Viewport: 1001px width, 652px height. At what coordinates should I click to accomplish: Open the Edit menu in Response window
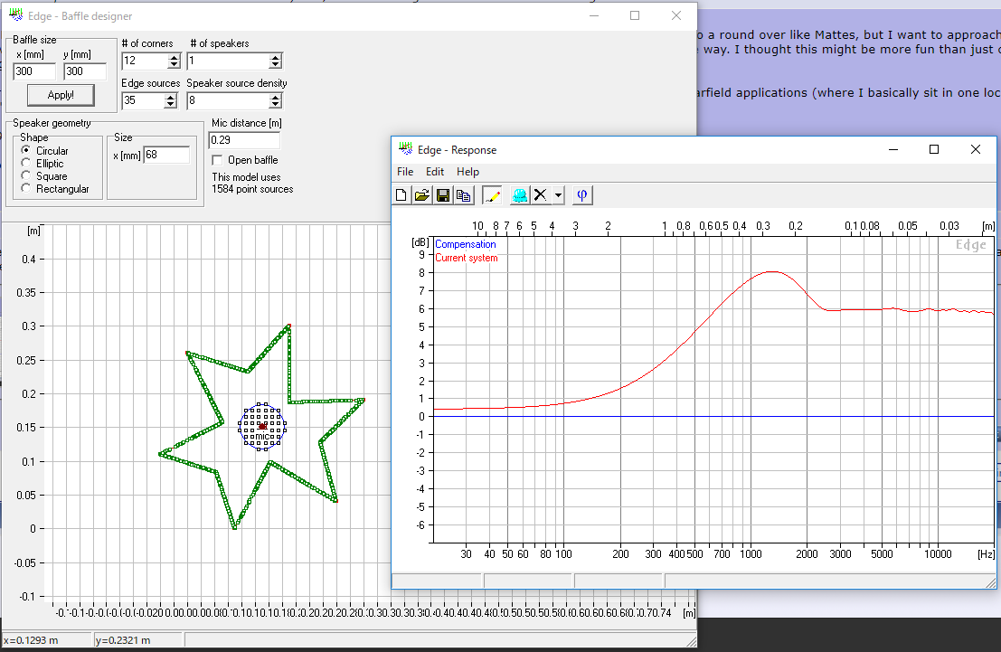pos(435,172)
